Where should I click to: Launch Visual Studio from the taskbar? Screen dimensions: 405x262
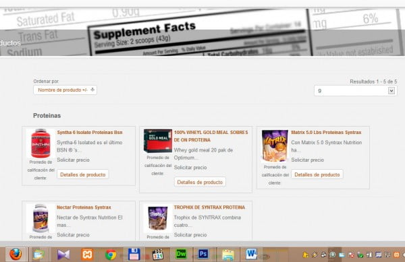tap(63, 255)
